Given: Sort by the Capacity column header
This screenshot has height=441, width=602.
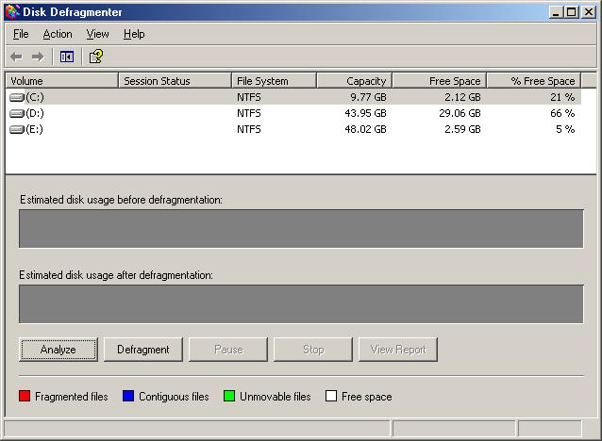Looking at the screenshot, I should click(x=355, y=81).
